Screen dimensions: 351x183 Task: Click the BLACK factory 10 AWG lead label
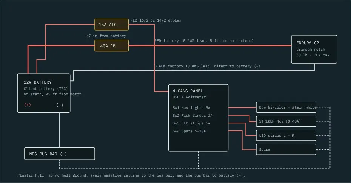207,66
